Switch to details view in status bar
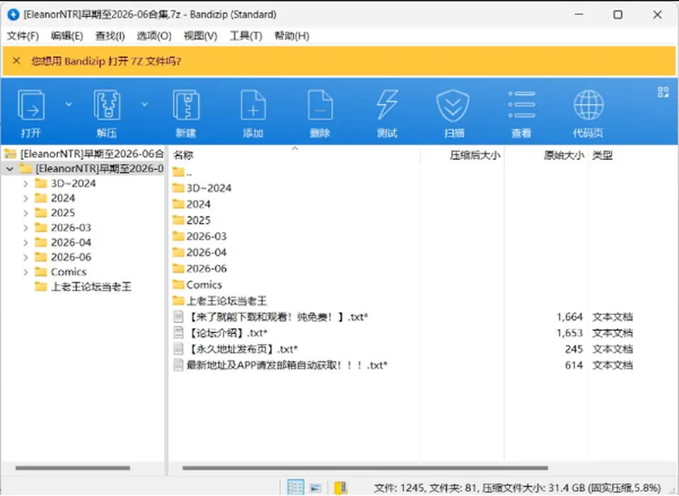679x496 pixels. tap(296, 487)
